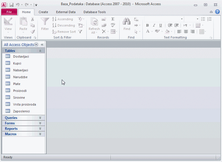Open Advanced filter options dropdown
Image resolution: width=222 pixels, height=162 pixels.
(81, 25)
